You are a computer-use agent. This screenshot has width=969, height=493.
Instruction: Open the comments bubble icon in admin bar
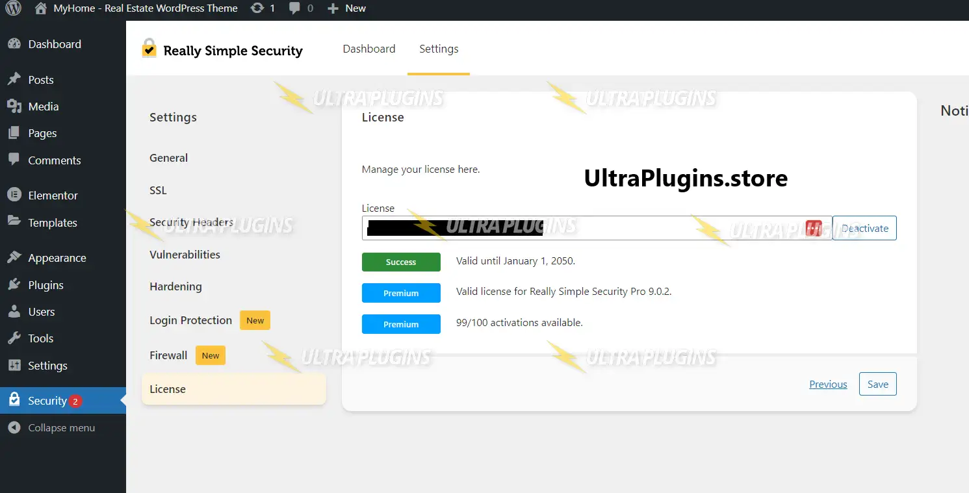pyautogui.click(x=294, y=8)
